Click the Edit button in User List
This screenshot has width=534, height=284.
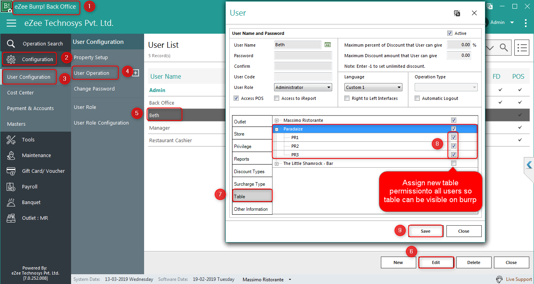click(x=436, y=262)
